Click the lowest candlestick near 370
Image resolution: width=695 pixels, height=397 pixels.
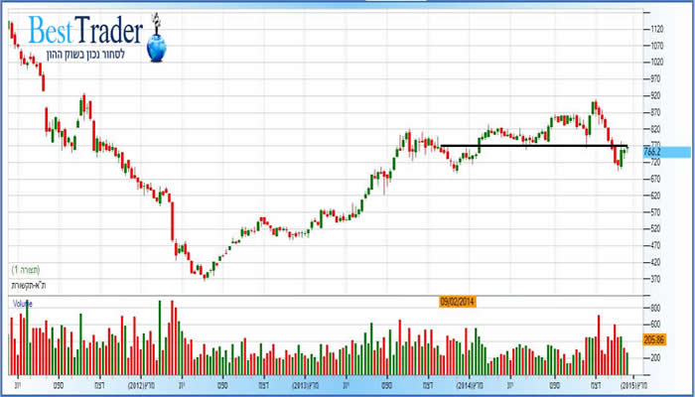click(206, 272)
